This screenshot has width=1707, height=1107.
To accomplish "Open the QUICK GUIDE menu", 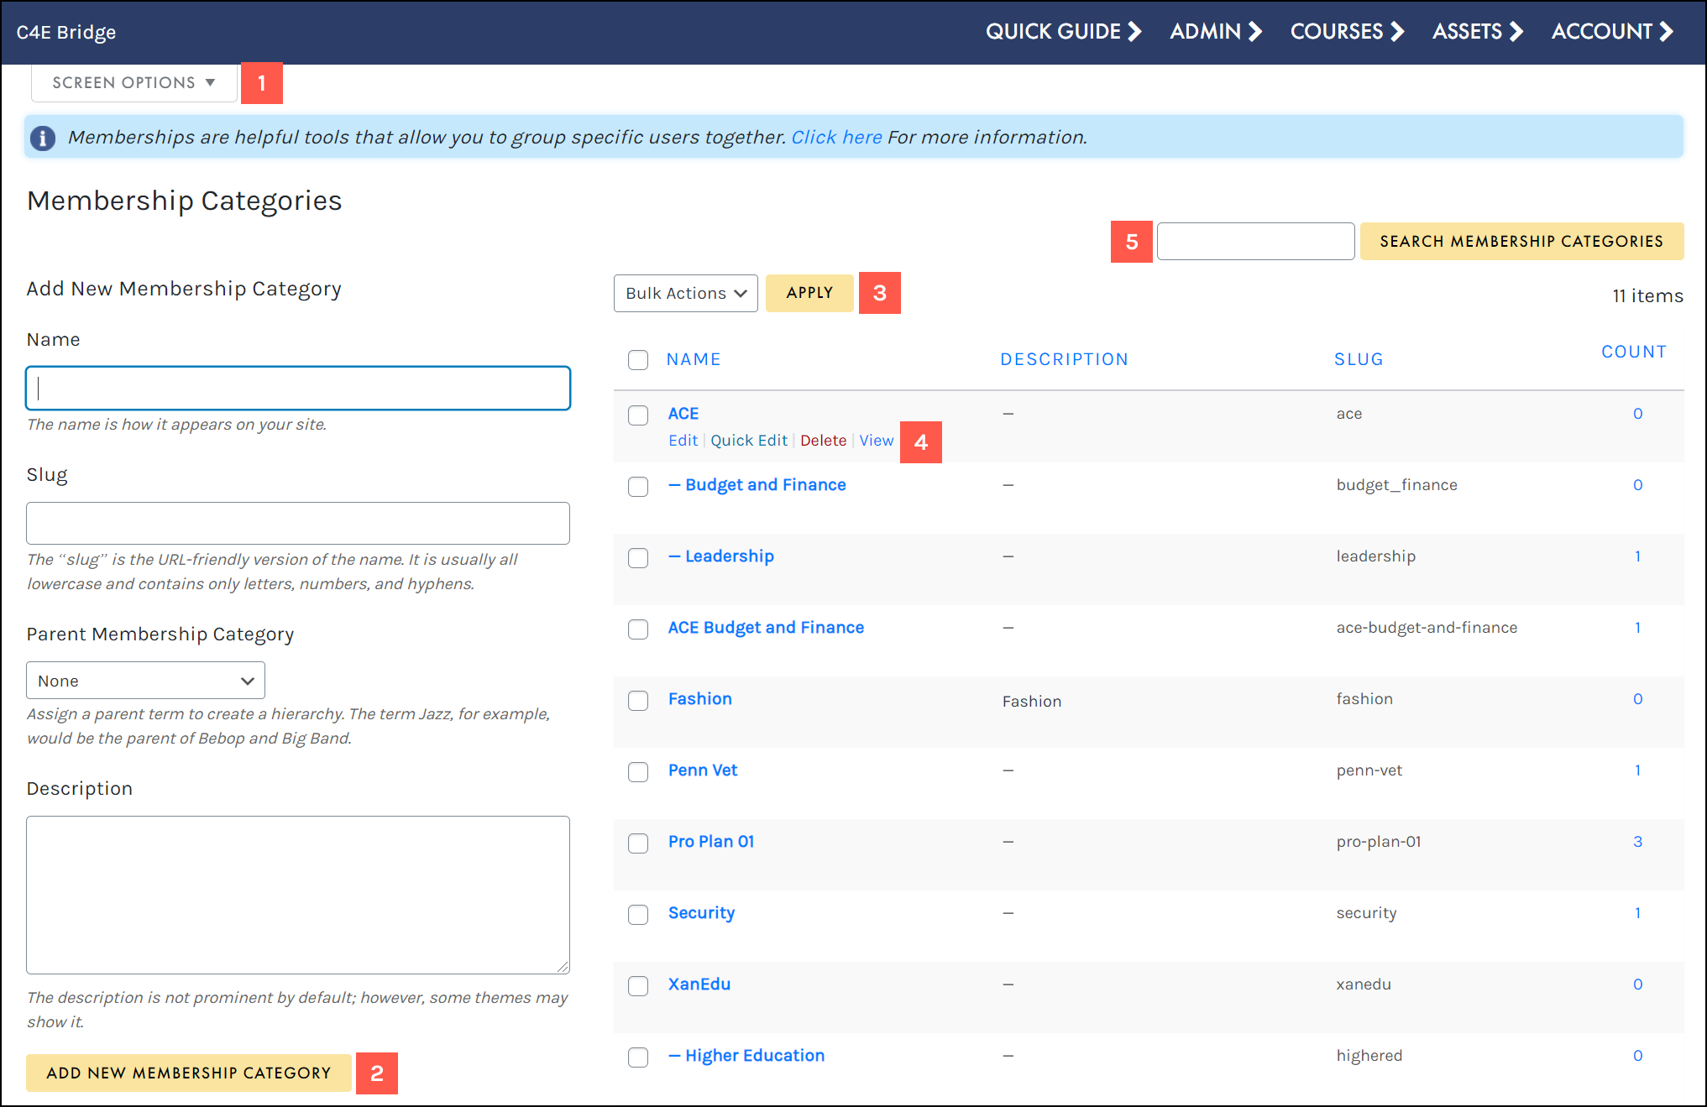I will (1063, 32).
